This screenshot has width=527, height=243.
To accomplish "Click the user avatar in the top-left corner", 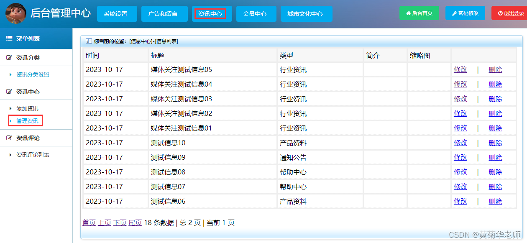I will 15,13.
